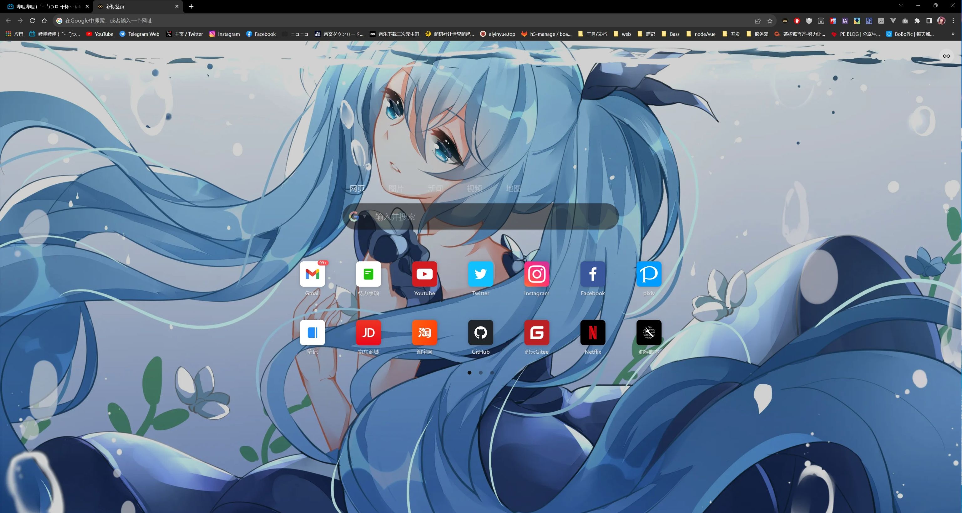
Task: Click the Vue devtools extension icon
Action: point(893,21)
